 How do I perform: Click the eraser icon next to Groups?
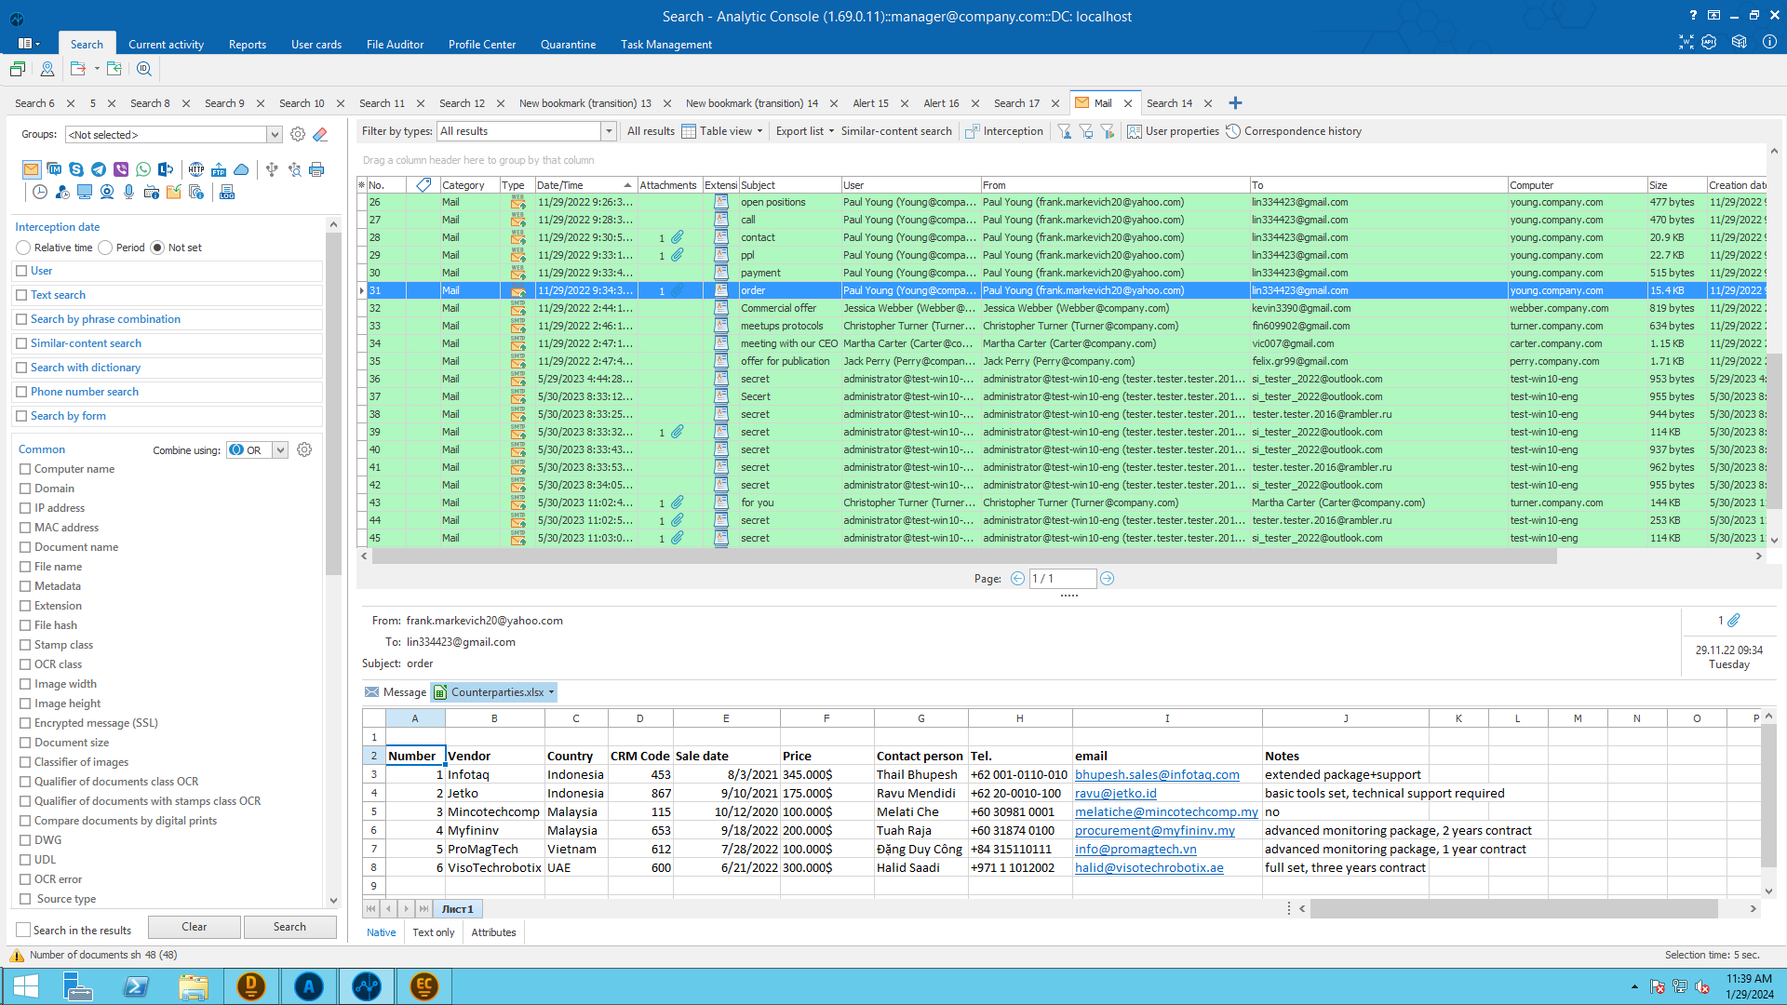(320, 135)
